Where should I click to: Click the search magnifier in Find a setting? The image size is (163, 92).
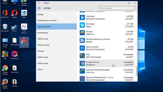[x=134, y=8]
